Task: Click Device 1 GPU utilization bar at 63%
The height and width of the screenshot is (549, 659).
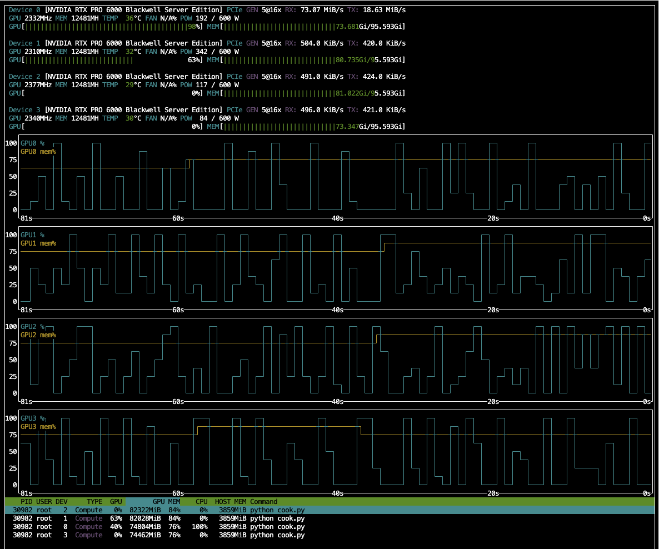Action: coord(106,59)
